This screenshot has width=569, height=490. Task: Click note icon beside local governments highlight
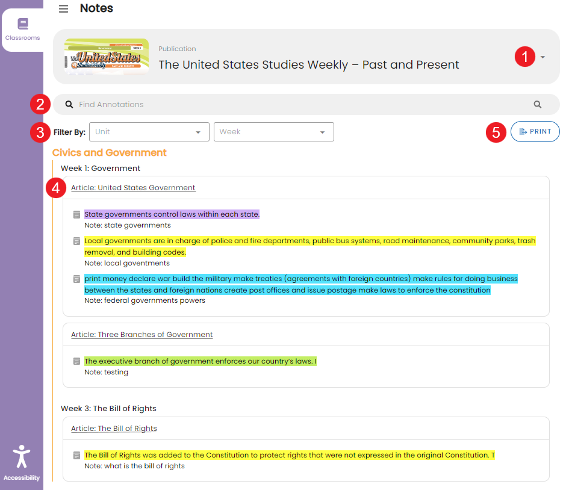click(76, 241)
